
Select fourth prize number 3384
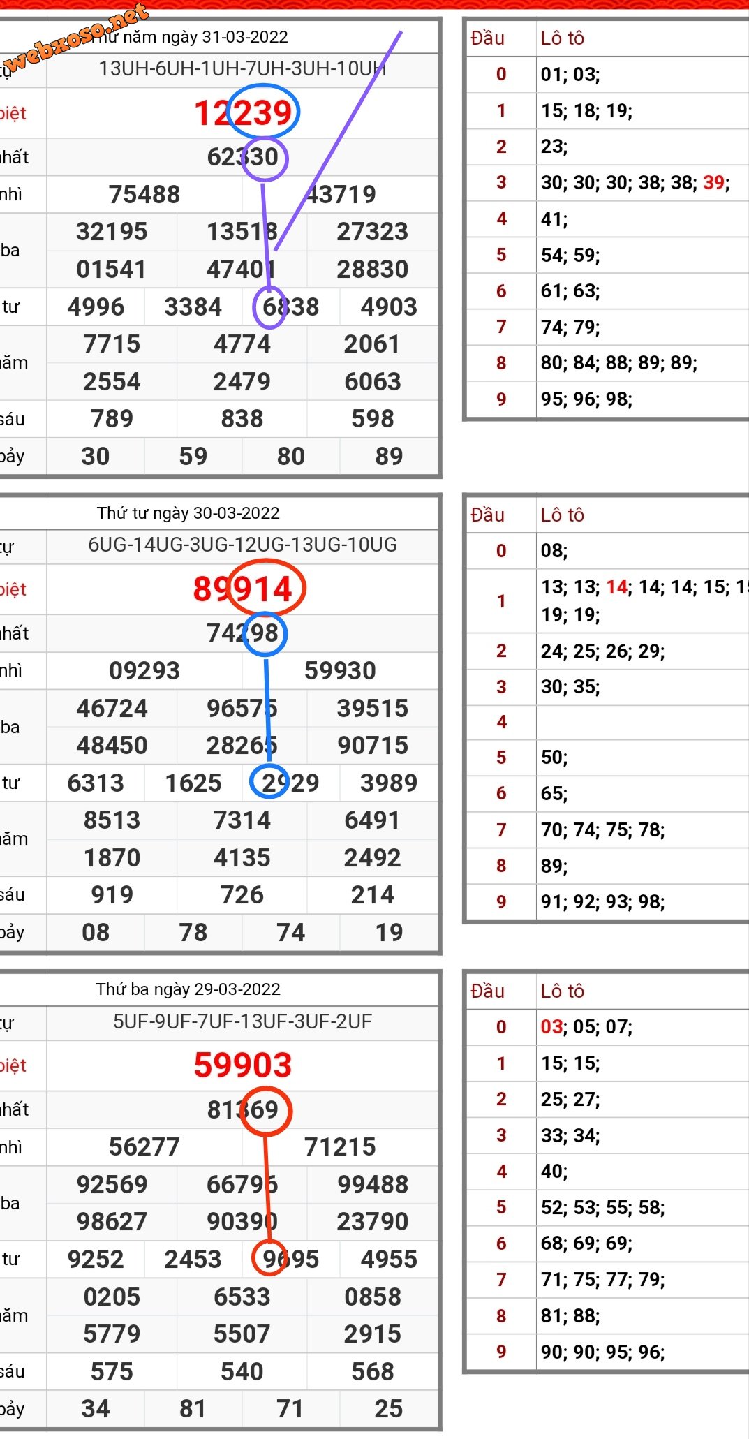pos(193,307)
